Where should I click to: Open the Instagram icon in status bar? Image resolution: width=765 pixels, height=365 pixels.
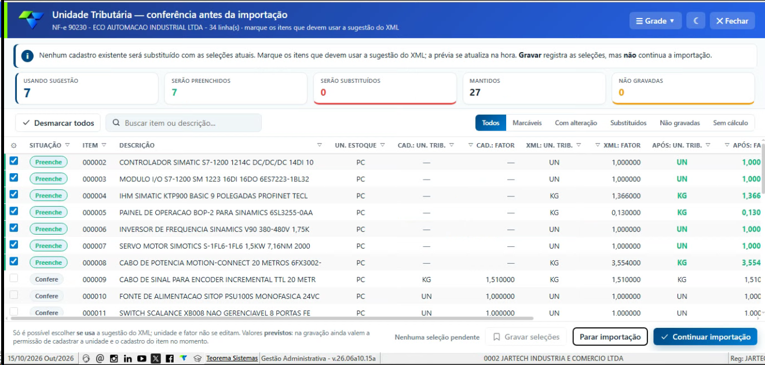(114, 359)
